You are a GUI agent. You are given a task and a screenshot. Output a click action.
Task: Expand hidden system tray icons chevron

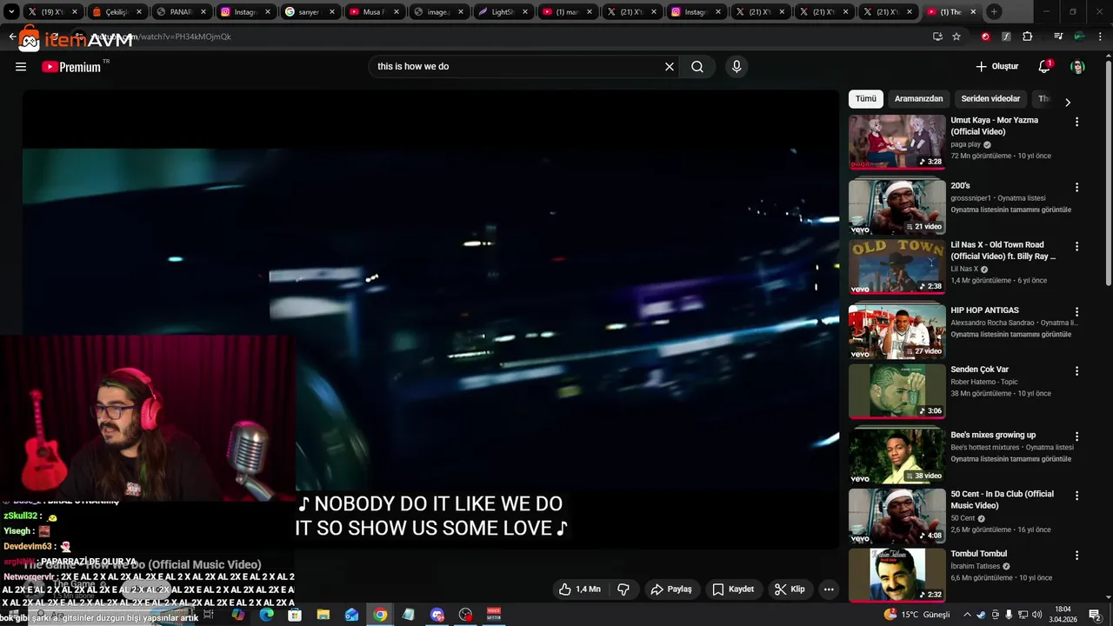(967, 615)
